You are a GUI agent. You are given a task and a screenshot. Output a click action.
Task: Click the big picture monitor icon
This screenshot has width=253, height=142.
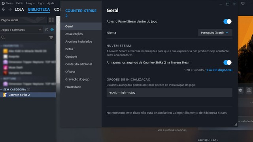pyautogui.click(x=243, y=4)
